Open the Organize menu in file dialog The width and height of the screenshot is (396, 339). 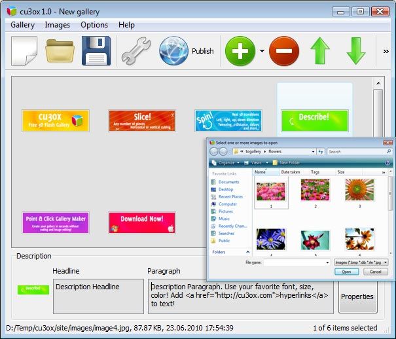(226, 163)
